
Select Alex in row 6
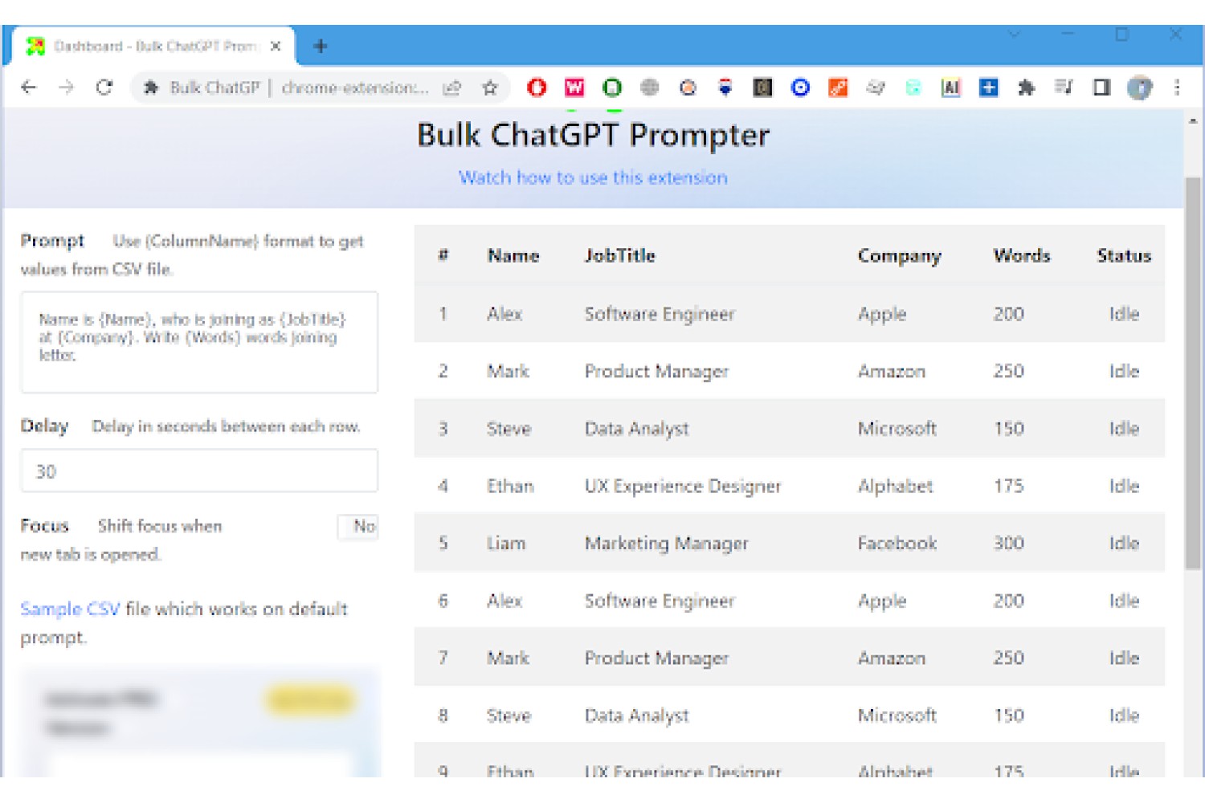coord(504,601)
